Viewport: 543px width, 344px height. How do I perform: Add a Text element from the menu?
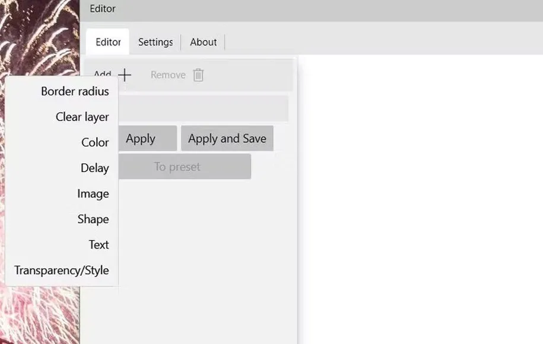[x=99, y=244]
